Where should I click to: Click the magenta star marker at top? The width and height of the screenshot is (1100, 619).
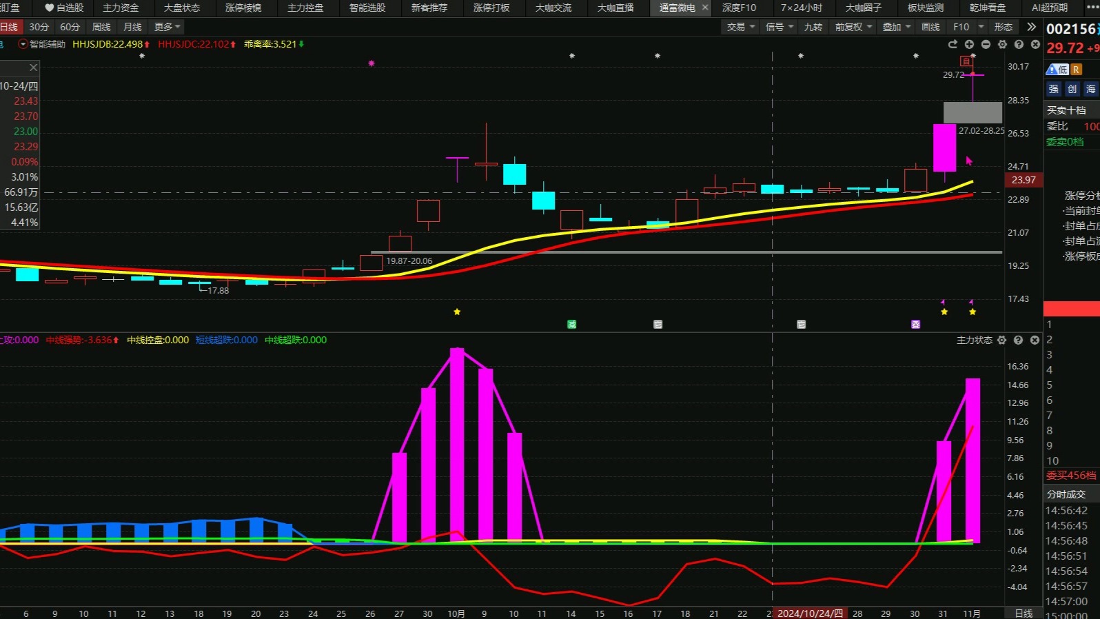click(x=371, y=63)
